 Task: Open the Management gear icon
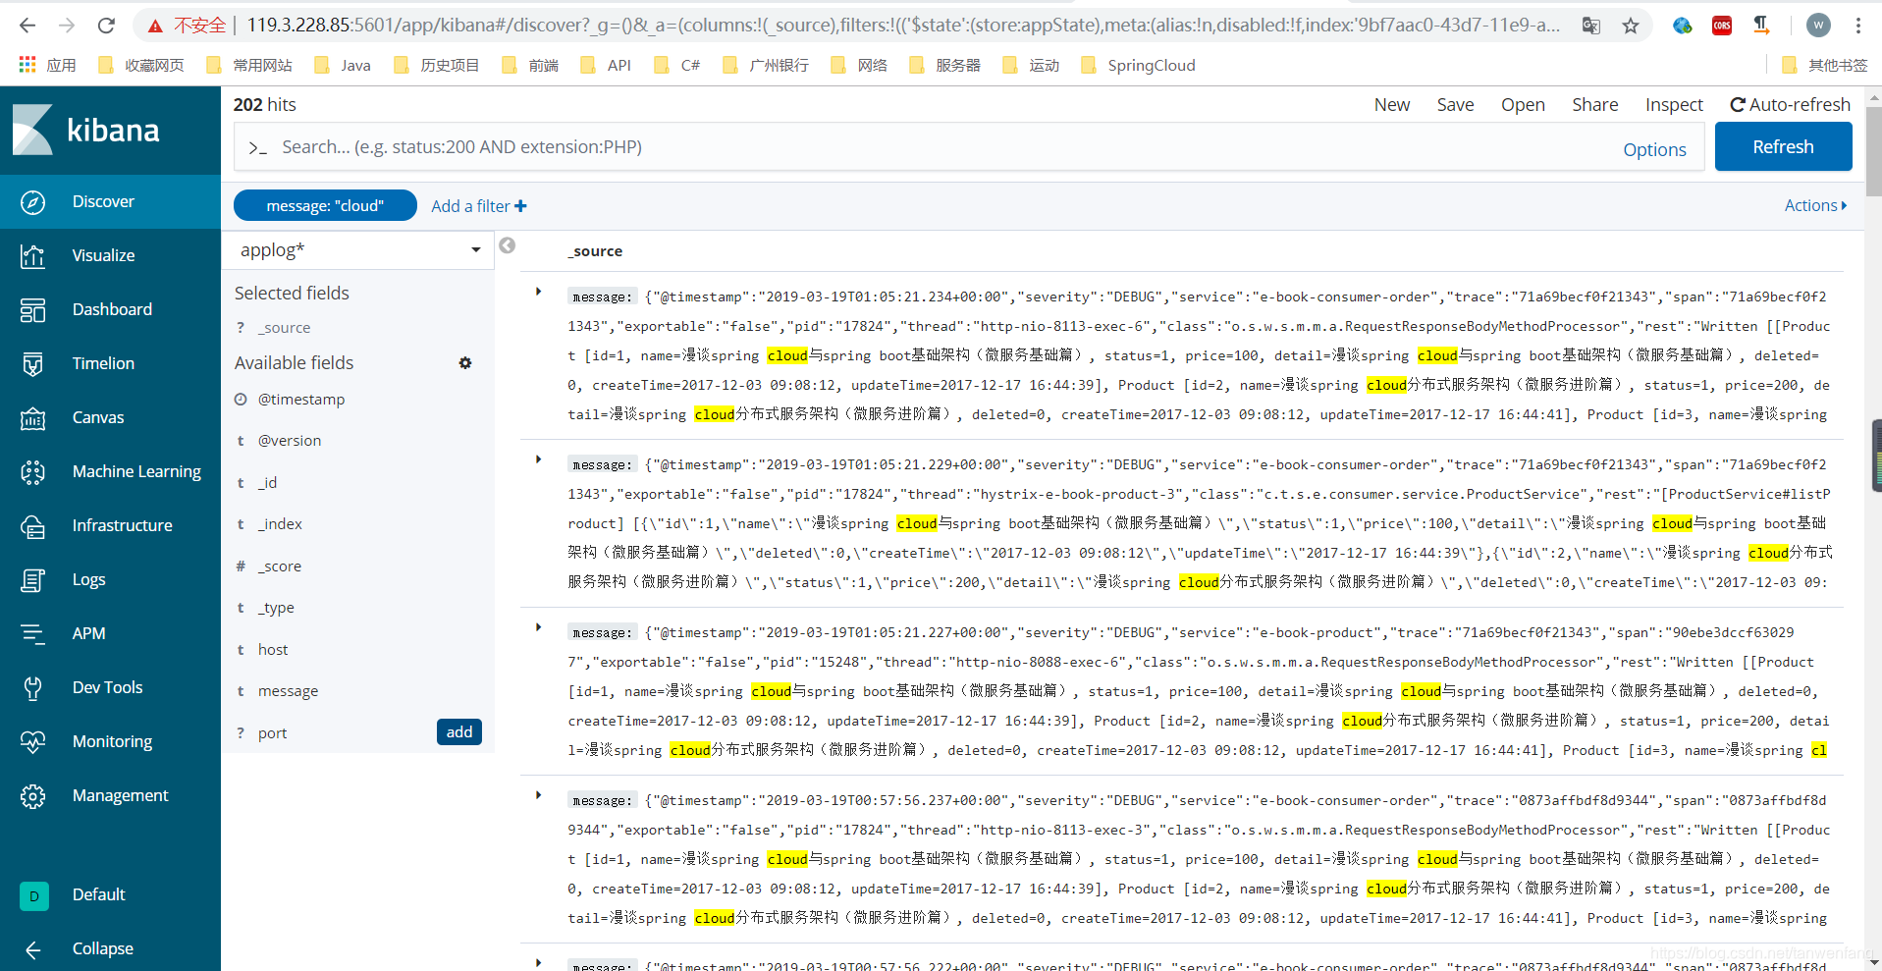click(x=32, y=796)
